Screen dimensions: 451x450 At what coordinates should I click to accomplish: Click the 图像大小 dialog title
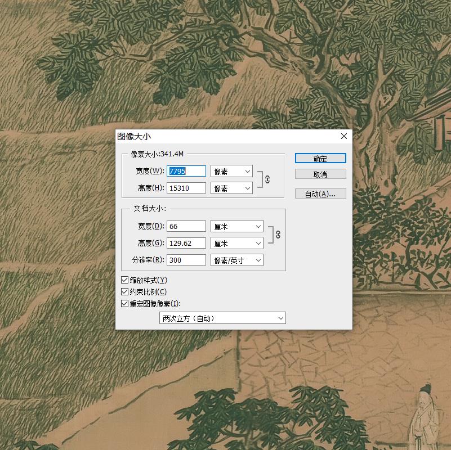tap(134, 137)
